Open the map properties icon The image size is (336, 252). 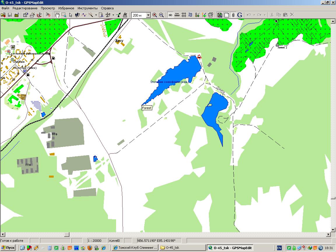point(25,15)
